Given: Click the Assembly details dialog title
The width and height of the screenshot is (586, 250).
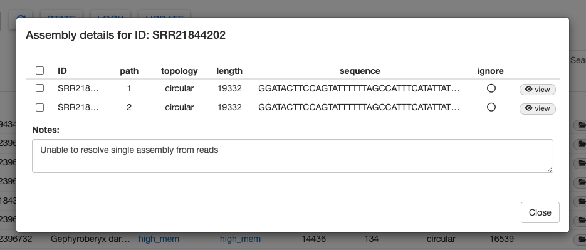Looking at the screenshot, I should [125, 35].
